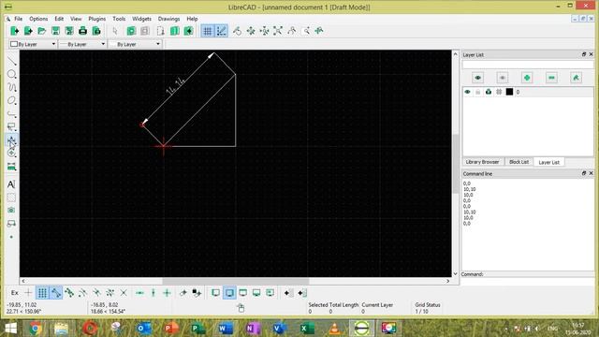
Task: Toggle exclusive snap mode Ex
Action: pyautogui.click(x=15, y=293)
